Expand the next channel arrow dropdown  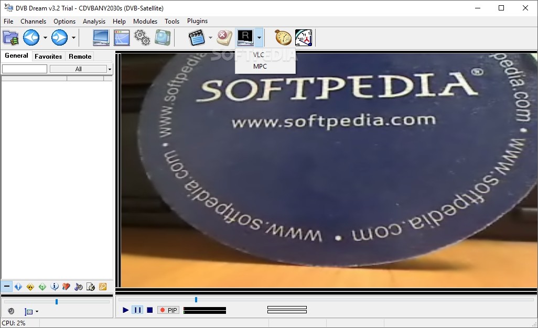coord(73,38)
